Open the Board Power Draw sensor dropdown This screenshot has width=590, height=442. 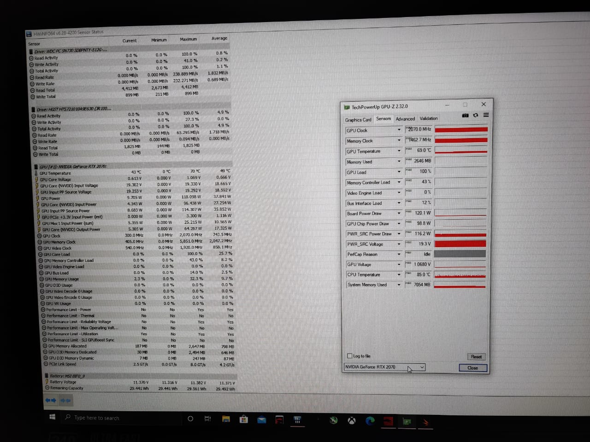point(399,213)
